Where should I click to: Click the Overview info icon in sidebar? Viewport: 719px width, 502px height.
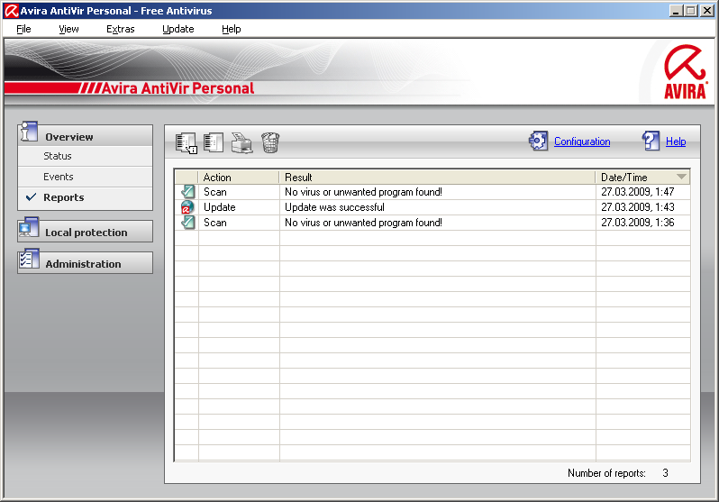[x=29, y=132]
